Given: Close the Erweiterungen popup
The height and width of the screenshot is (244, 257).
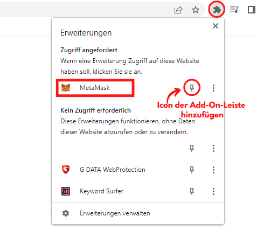Looking at the screenshot, I should (216, 26).
